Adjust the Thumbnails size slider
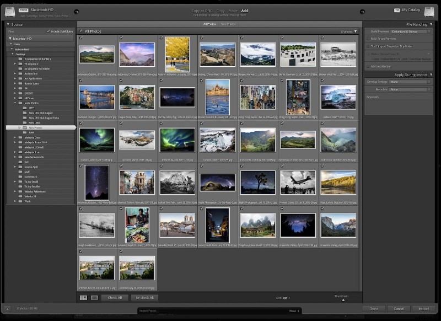441x321 pixels. tap(344, 299)
